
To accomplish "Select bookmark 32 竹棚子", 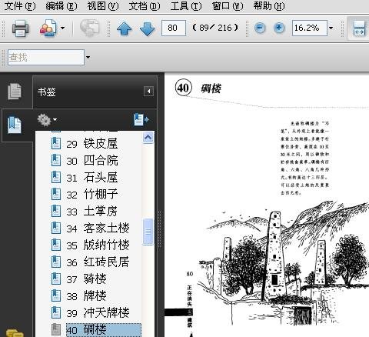I will (92, 195).
